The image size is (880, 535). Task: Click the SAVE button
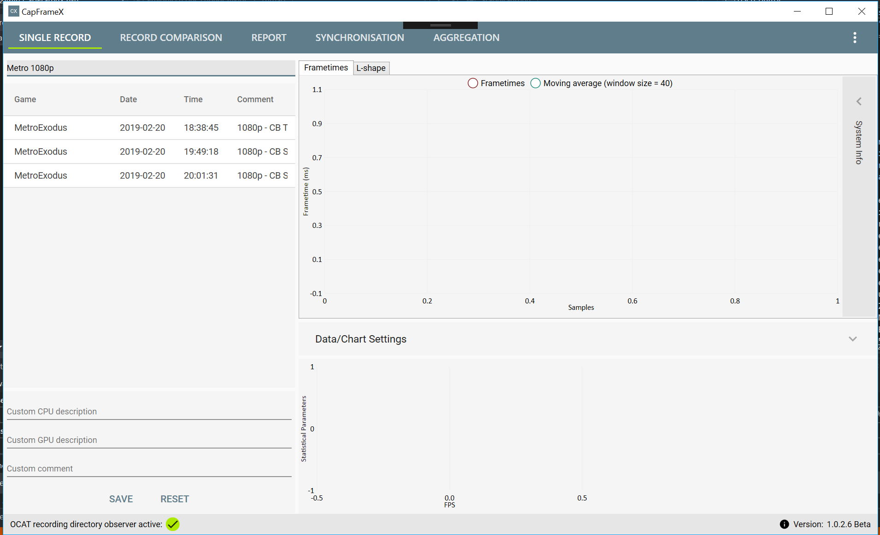[121, 499]
